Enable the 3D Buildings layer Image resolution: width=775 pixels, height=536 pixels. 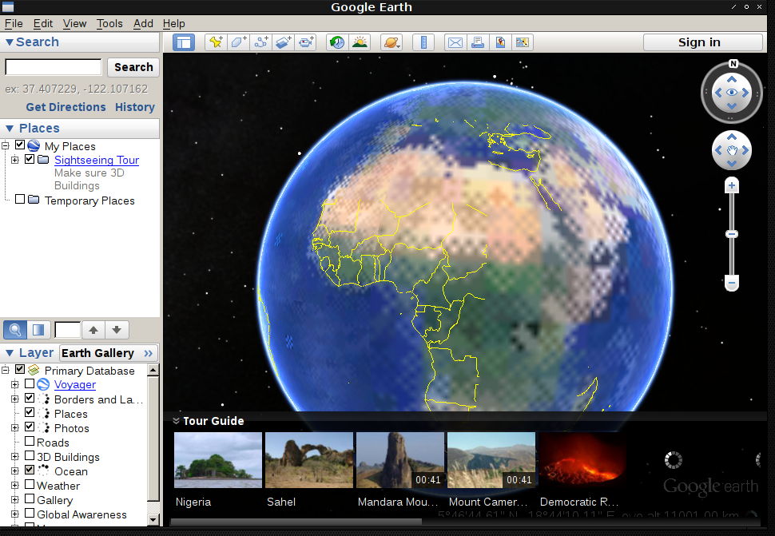point(30,457)
